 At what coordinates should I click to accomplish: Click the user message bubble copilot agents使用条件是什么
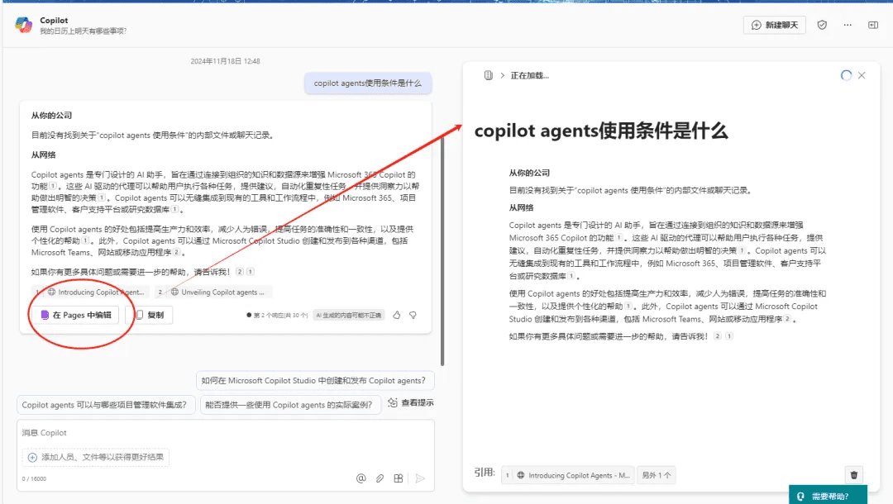click(x=368, y=83)
